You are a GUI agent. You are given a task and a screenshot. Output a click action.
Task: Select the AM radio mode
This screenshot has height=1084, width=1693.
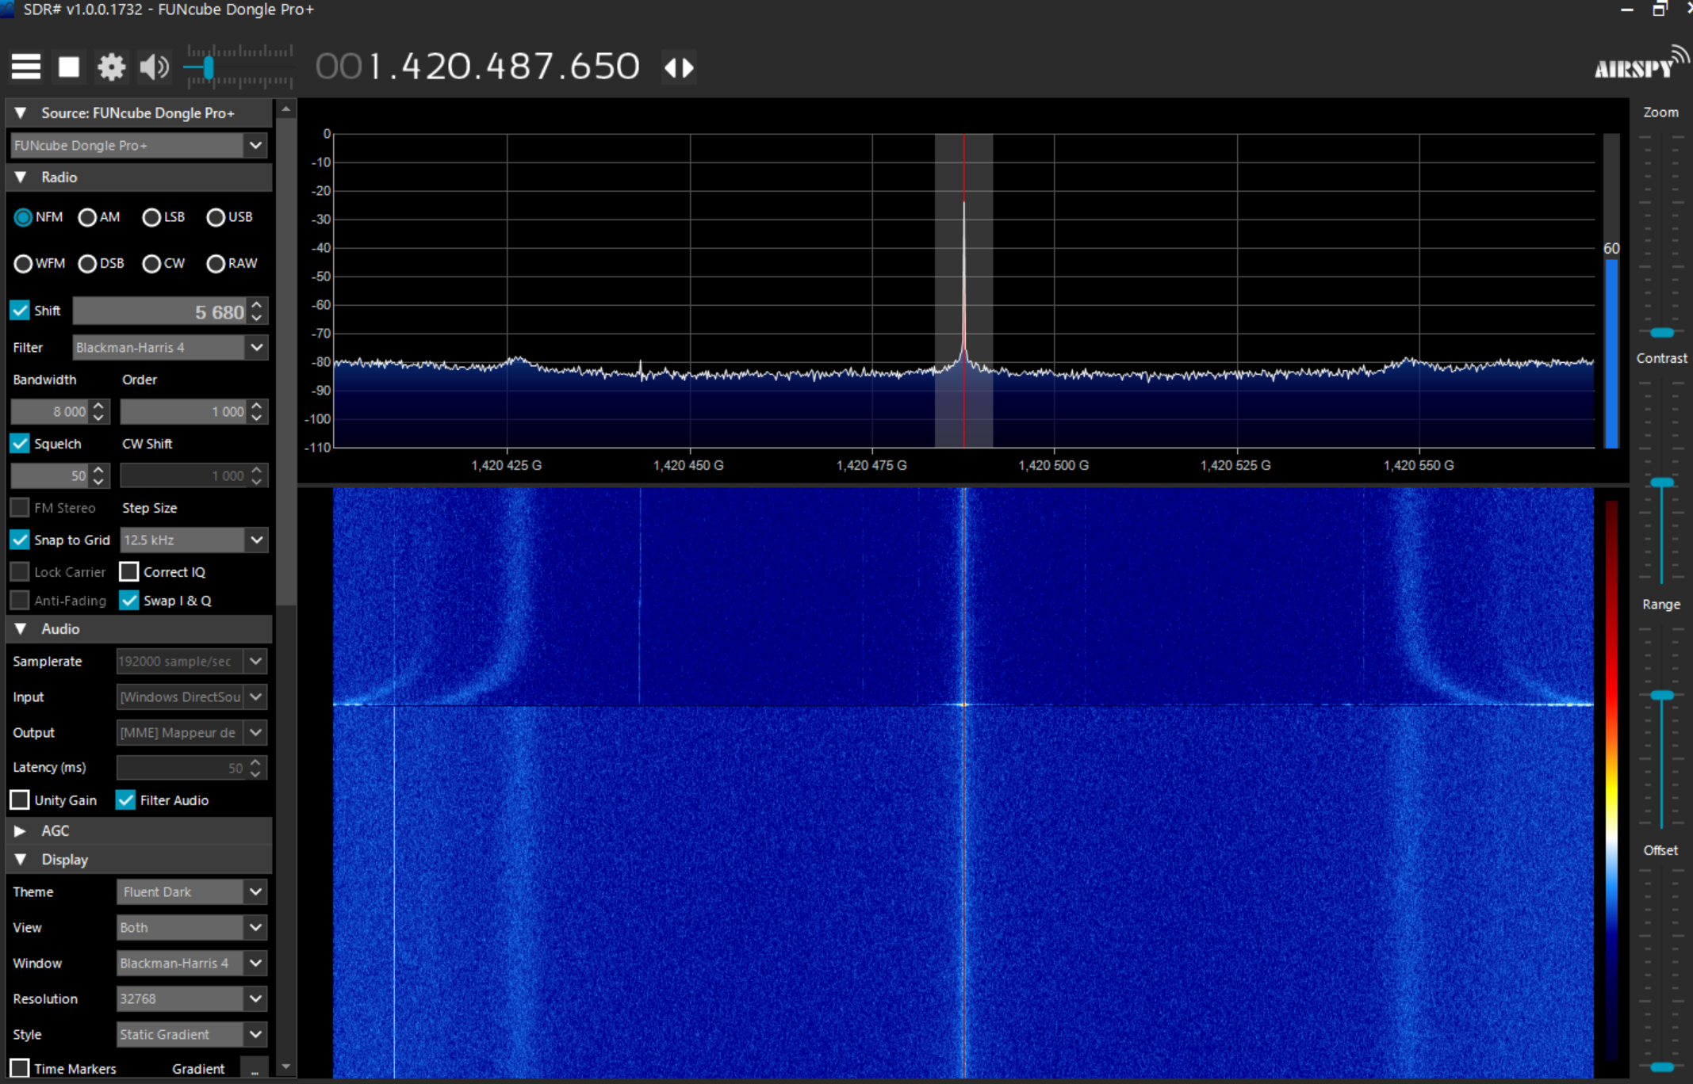87,217
